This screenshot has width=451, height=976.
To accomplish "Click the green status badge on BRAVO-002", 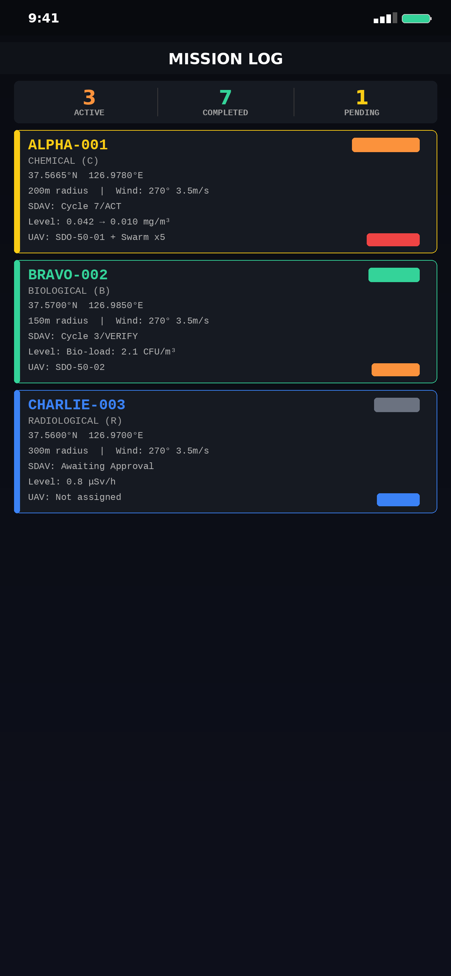I will click(x=394, y=275).
